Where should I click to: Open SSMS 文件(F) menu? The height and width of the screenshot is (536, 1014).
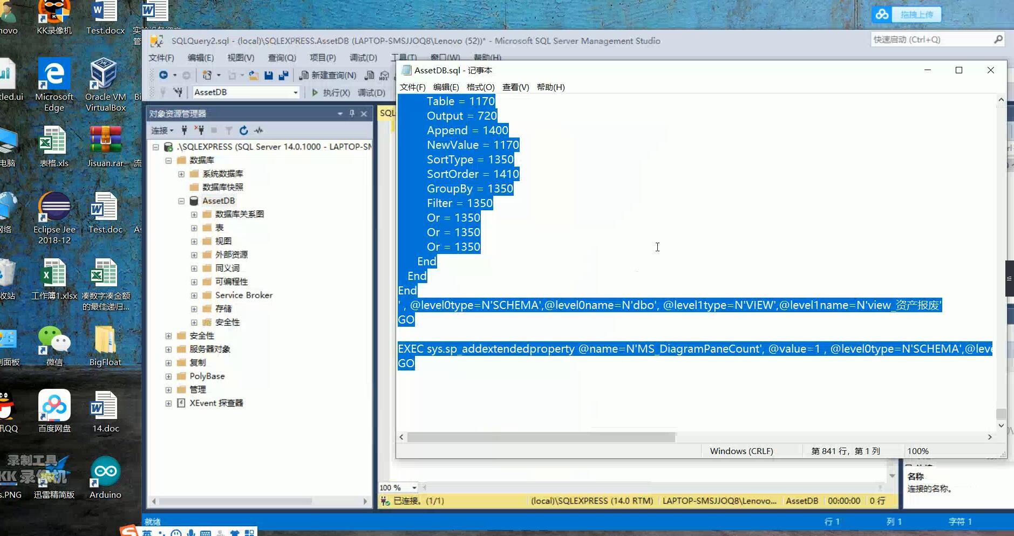161,58
